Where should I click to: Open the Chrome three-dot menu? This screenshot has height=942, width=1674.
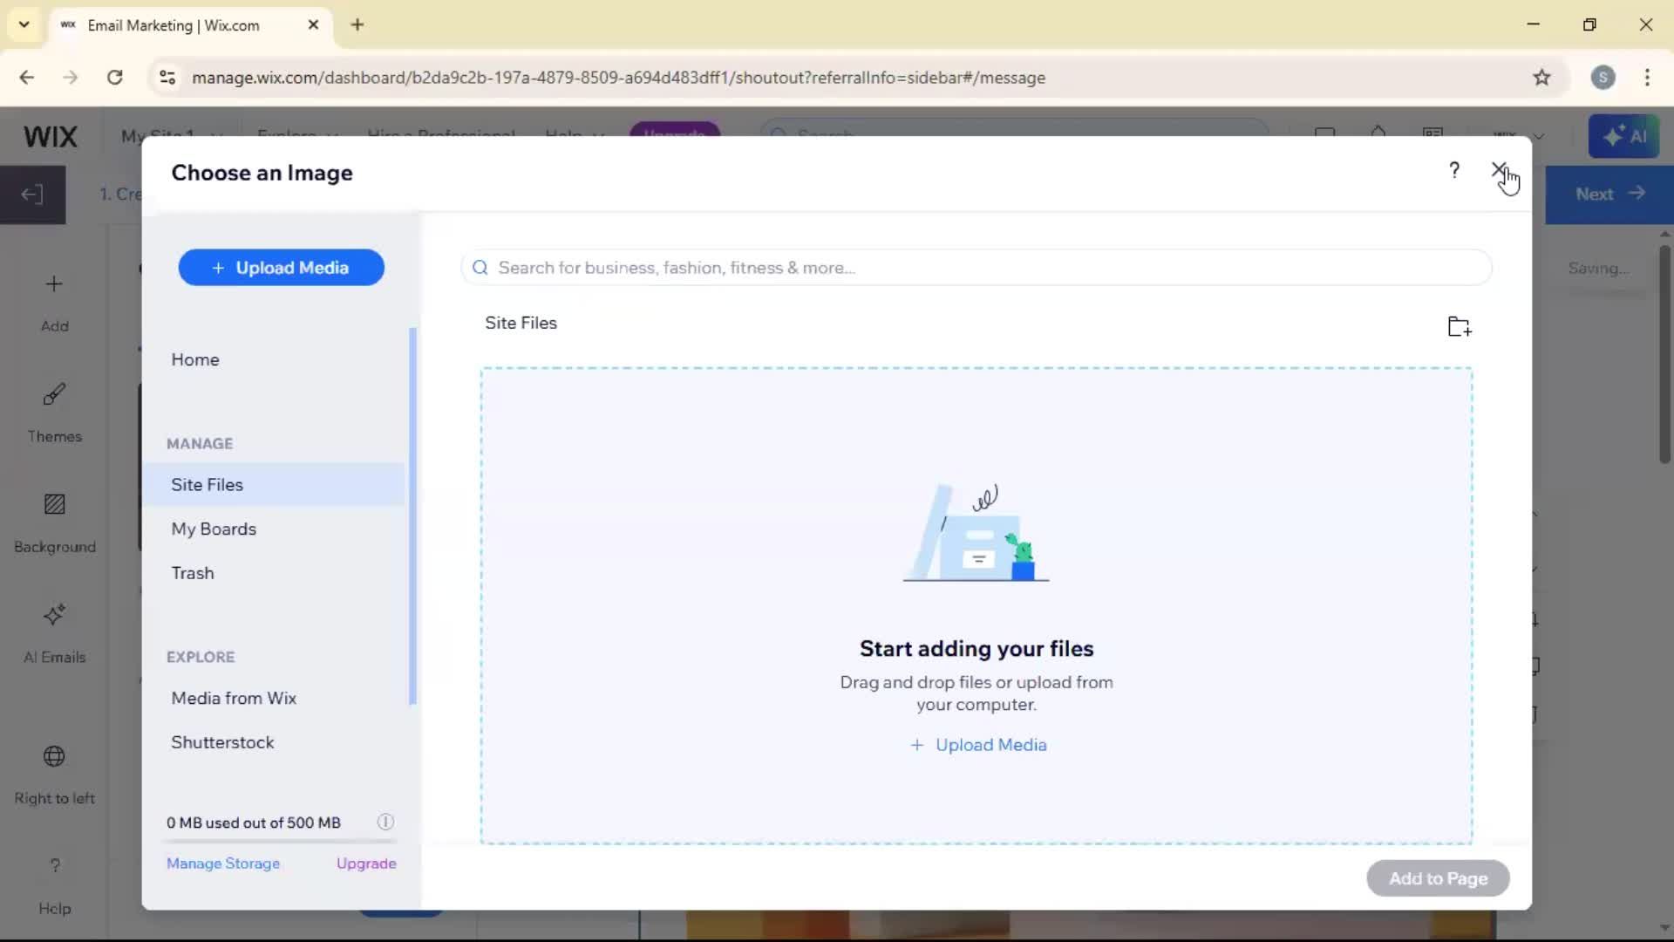(x=1647, y=78)
